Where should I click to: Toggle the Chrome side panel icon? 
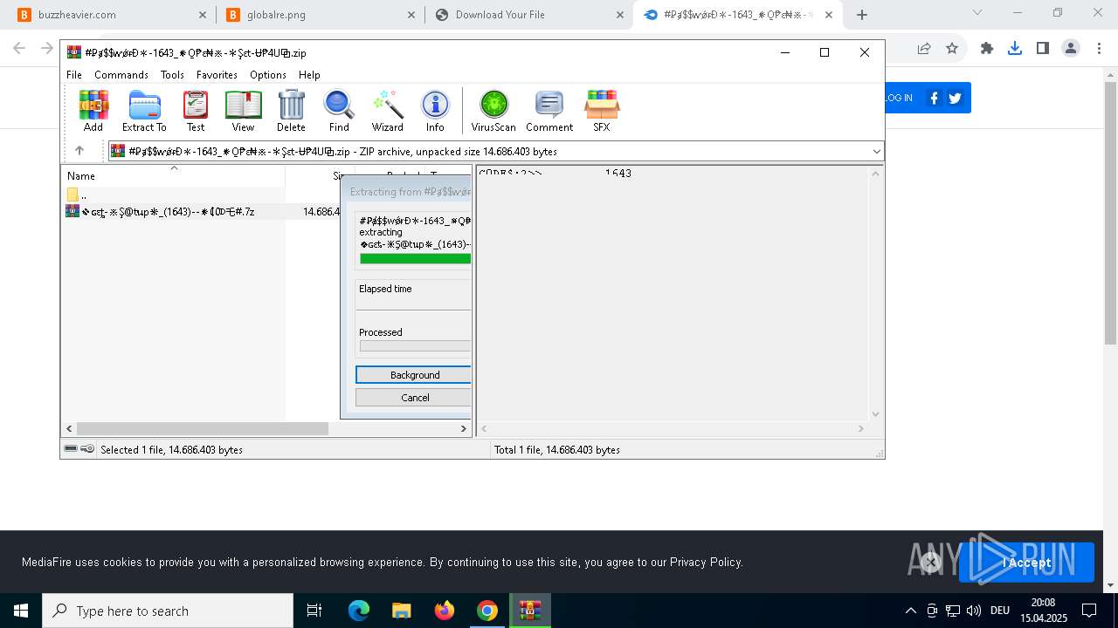pyautogui.click(x=1043, y=49)
